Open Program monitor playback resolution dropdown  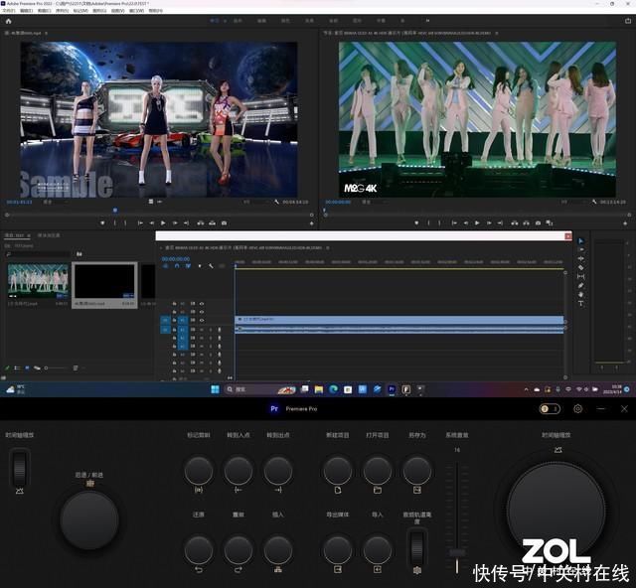[x=574, y=202]
